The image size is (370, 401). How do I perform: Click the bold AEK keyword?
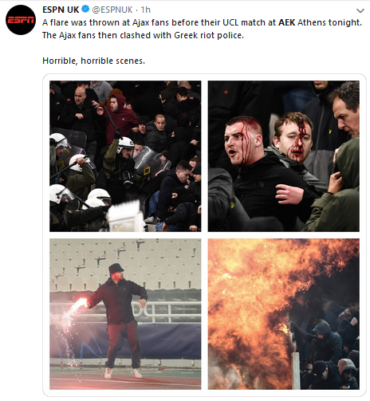click(x=286, y=22)
